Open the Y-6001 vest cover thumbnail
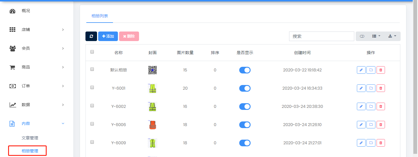 click(152, 88)
